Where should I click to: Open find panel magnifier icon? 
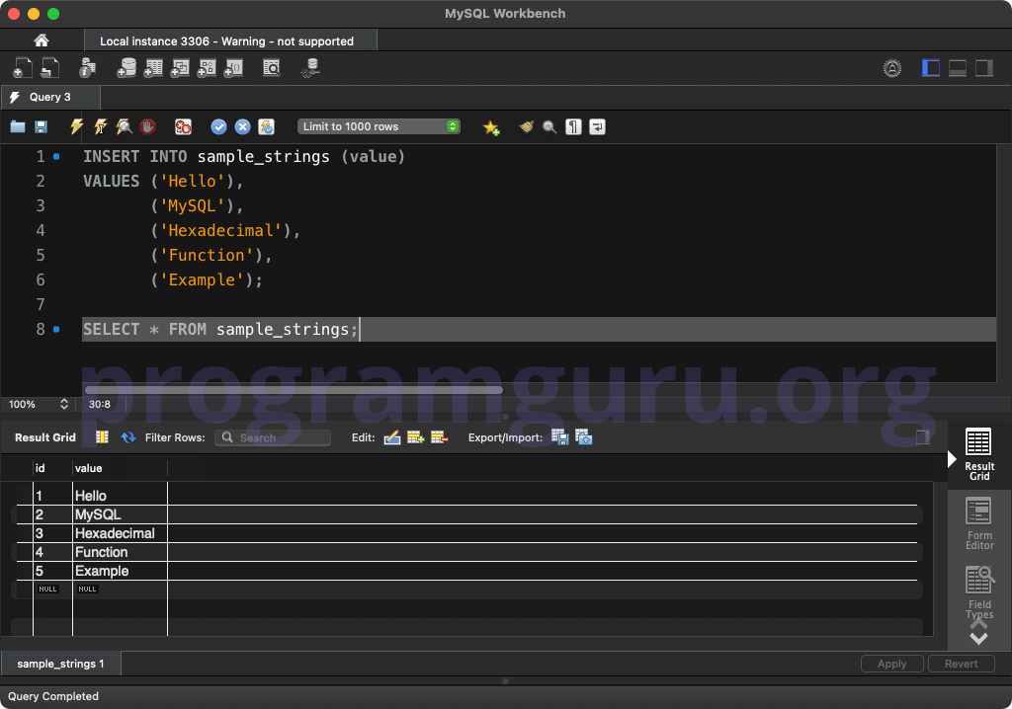(549, 127)
